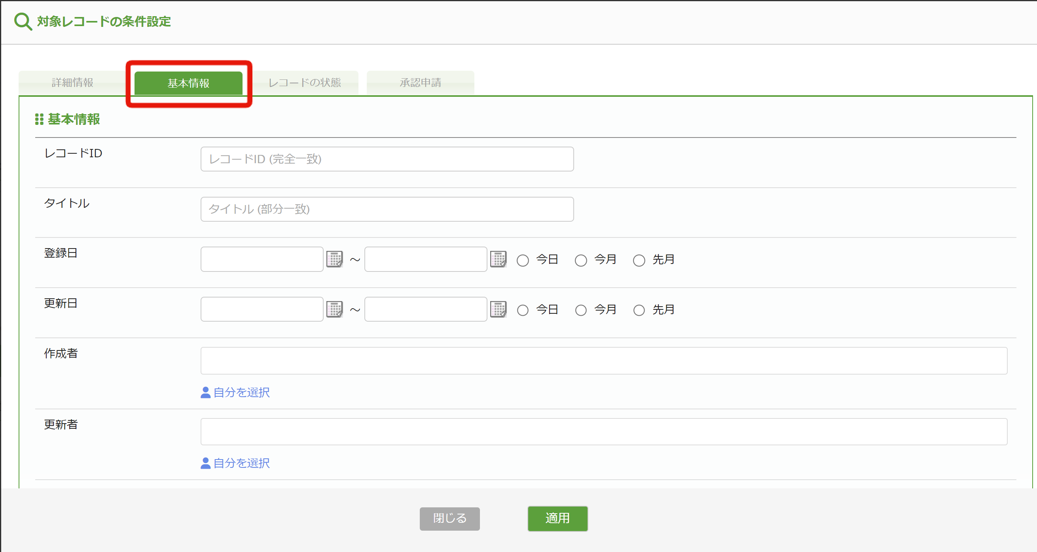Open calendar for 更新日 end date

[498, 309]
